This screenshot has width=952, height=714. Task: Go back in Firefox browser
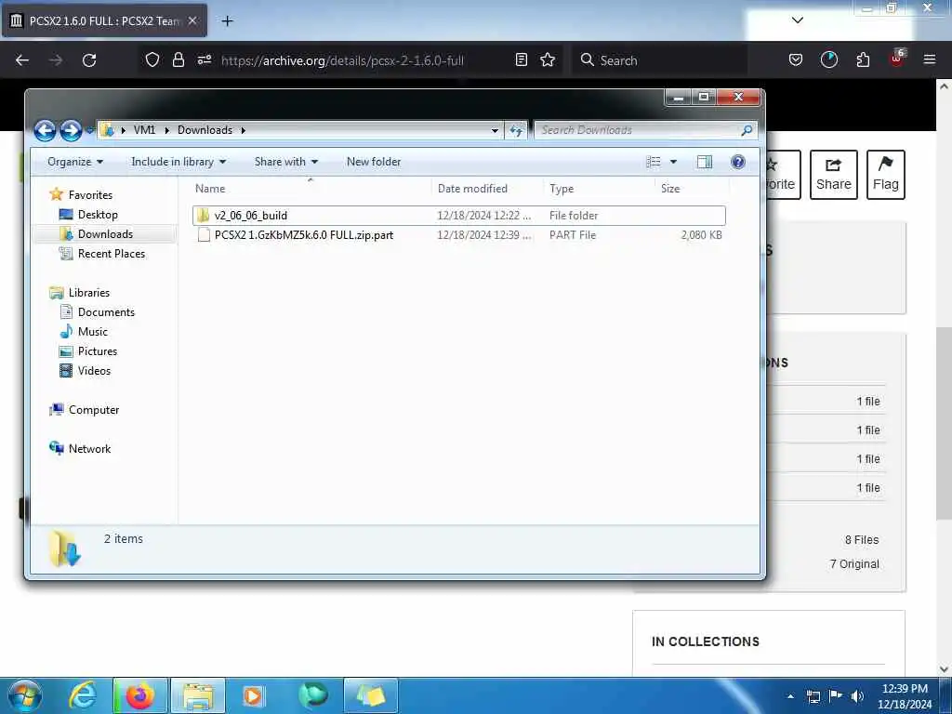[22, 60]
